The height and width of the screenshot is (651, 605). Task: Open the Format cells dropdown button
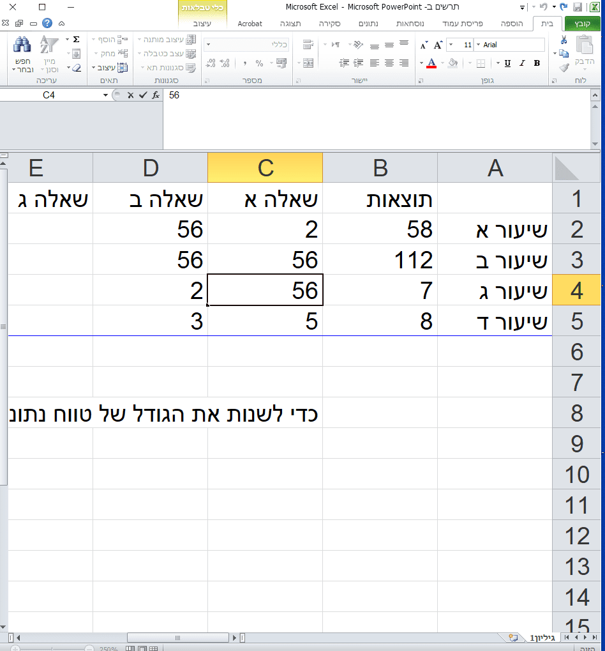point(110,68)
